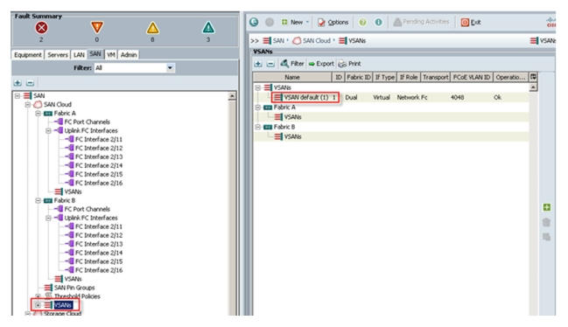Select Fabric B FC Port Channels

[83, 209]
